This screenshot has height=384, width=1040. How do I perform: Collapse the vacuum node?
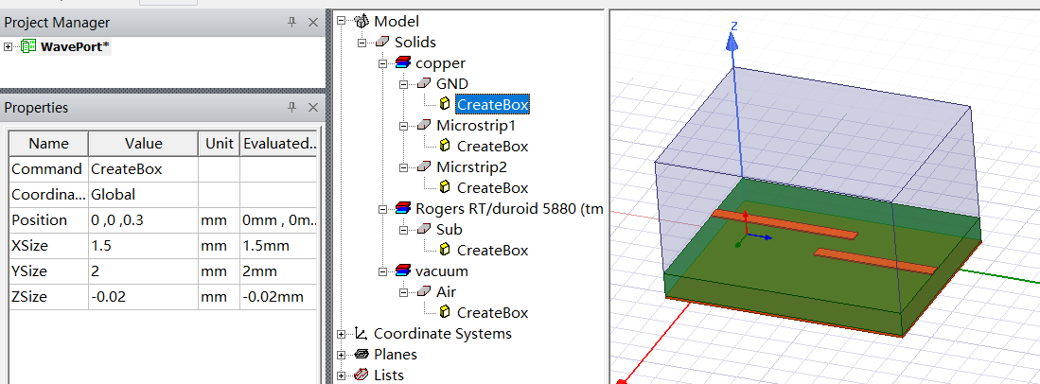click(x=382, y=271)
